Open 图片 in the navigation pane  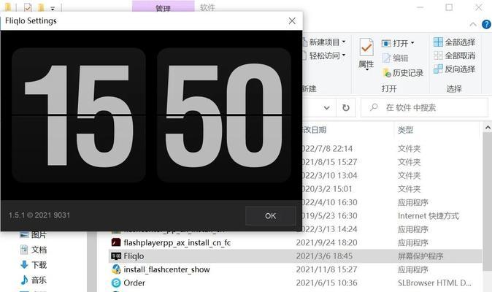click(x=39, y=234)
